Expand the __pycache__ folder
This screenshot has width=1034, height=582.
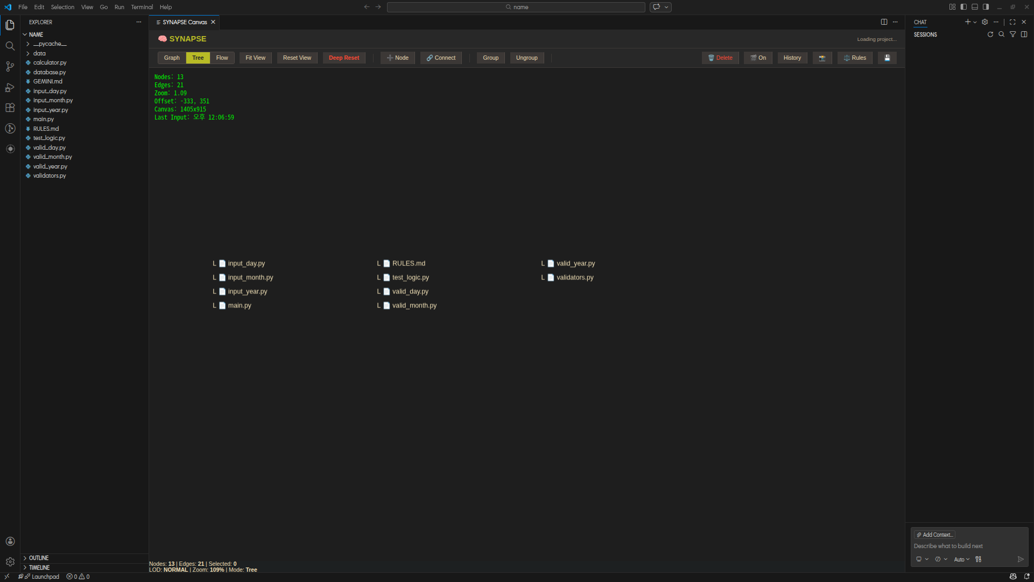click(50, 44)
